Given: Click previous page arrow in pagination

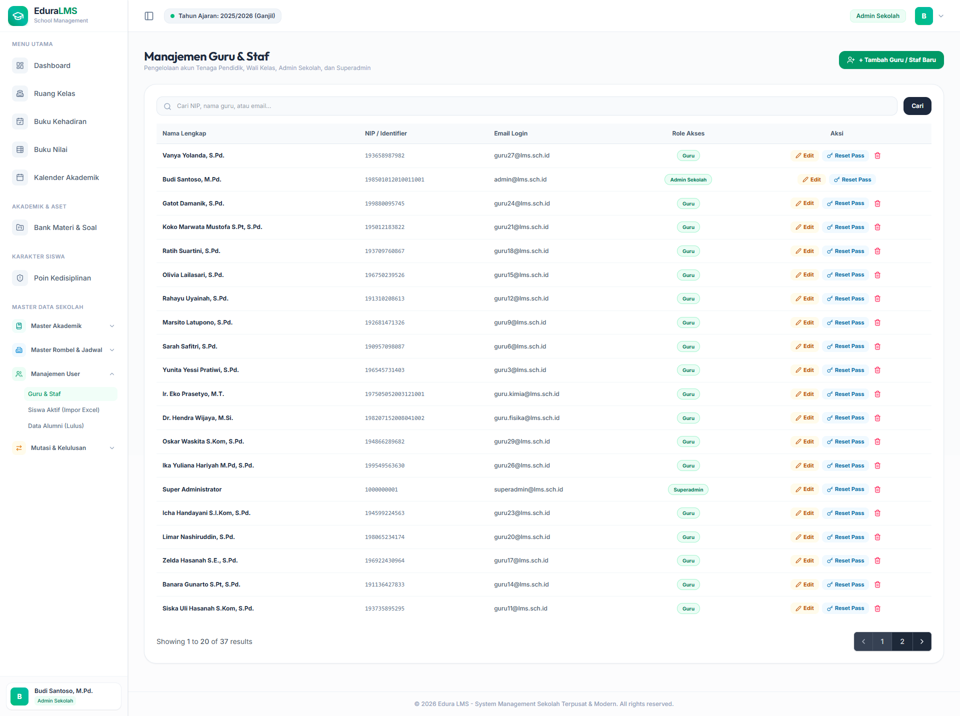Looking at the screenshot, I should [863, 641].
